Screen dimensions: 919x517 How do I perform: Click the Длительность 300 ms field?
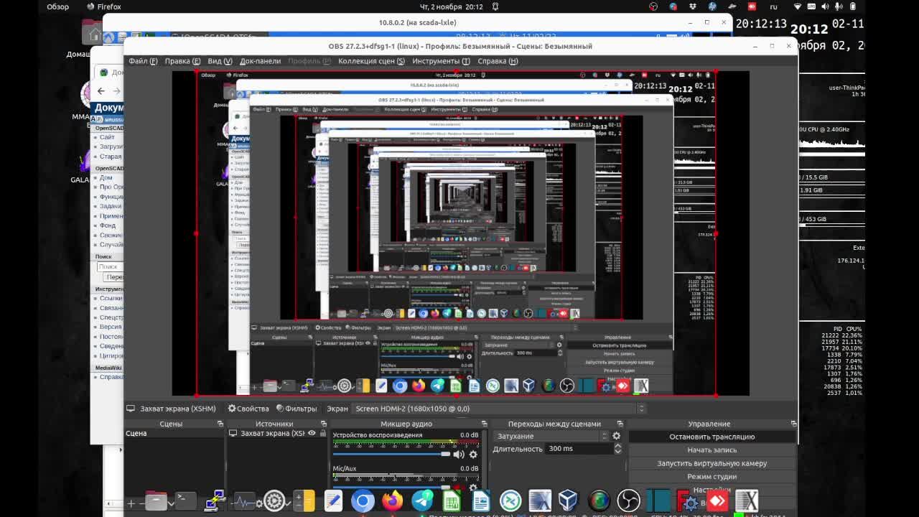(578, 449)
